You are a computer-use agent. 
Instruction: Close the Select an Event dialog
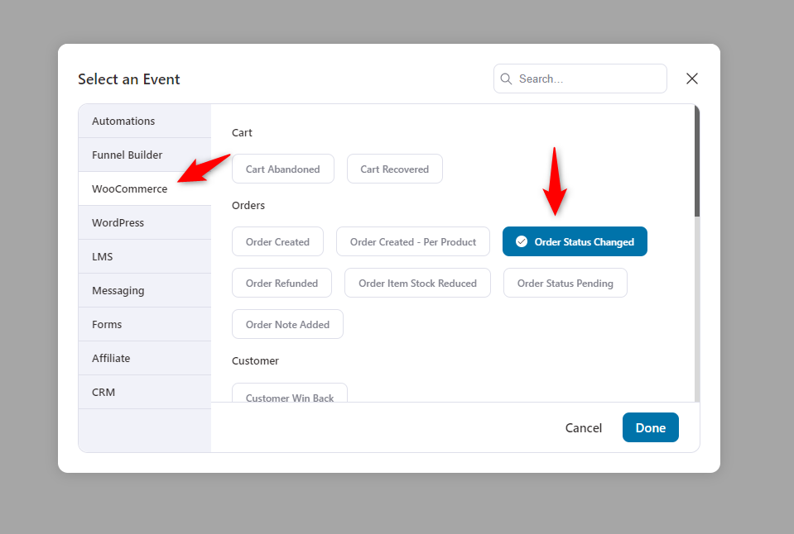click(691, 79)
